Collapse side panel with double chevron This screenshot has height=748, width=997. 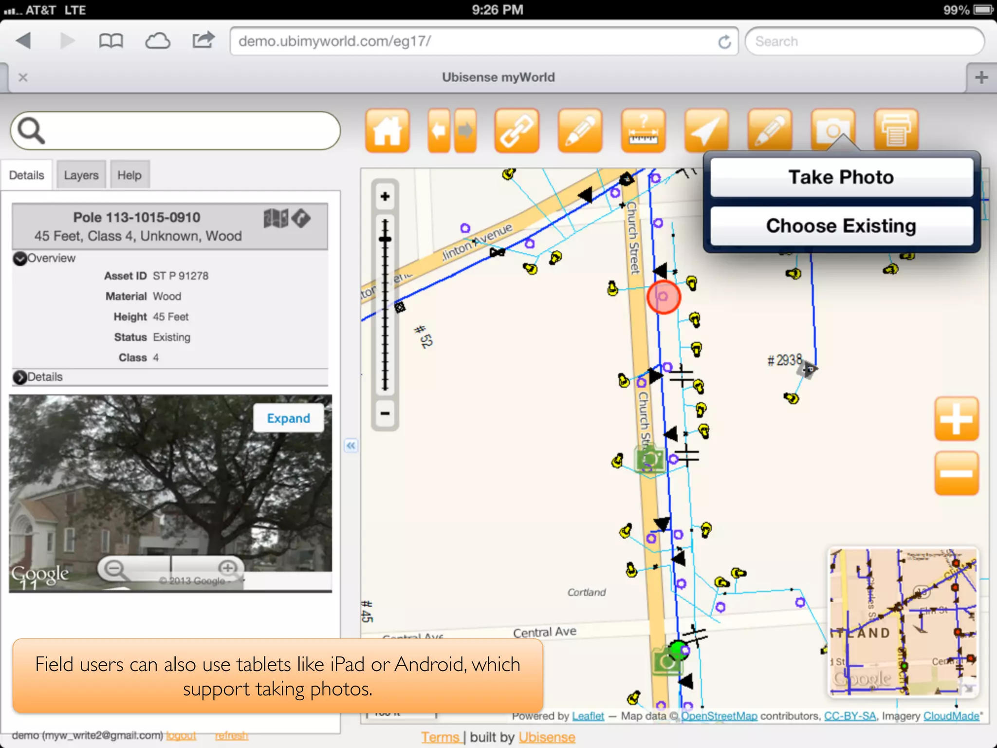[x=351, y=445]
